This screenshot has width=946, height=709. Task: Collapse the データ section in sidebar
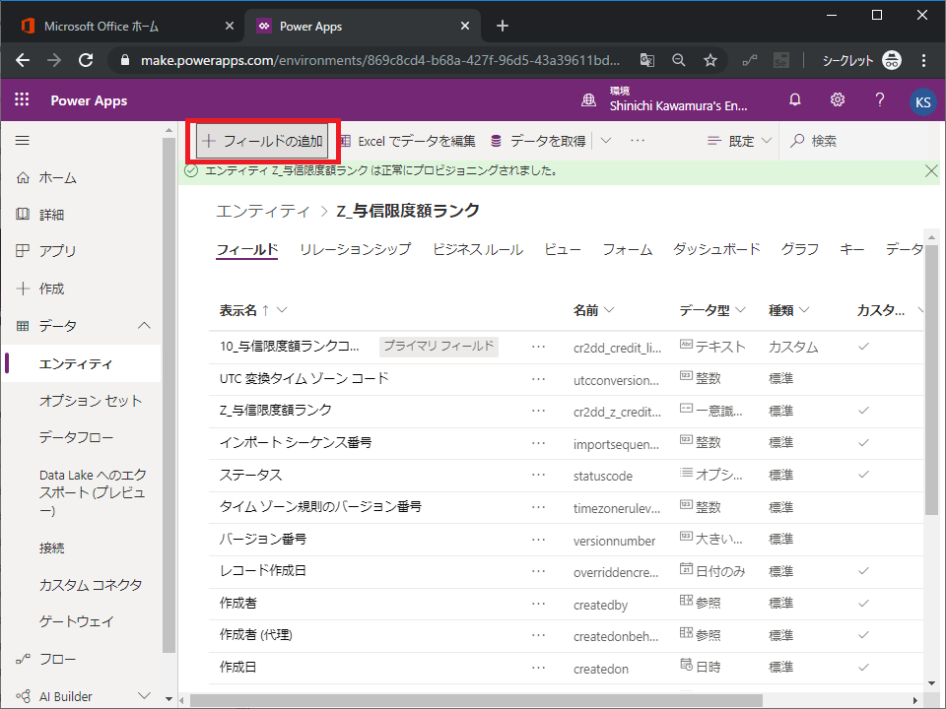(x=144, y=326)
